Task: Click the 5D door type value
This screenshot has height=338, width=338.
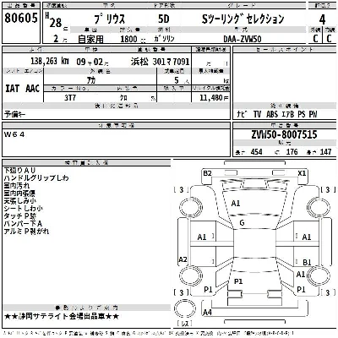Action: pyautogui.click(x=164, y=19)
